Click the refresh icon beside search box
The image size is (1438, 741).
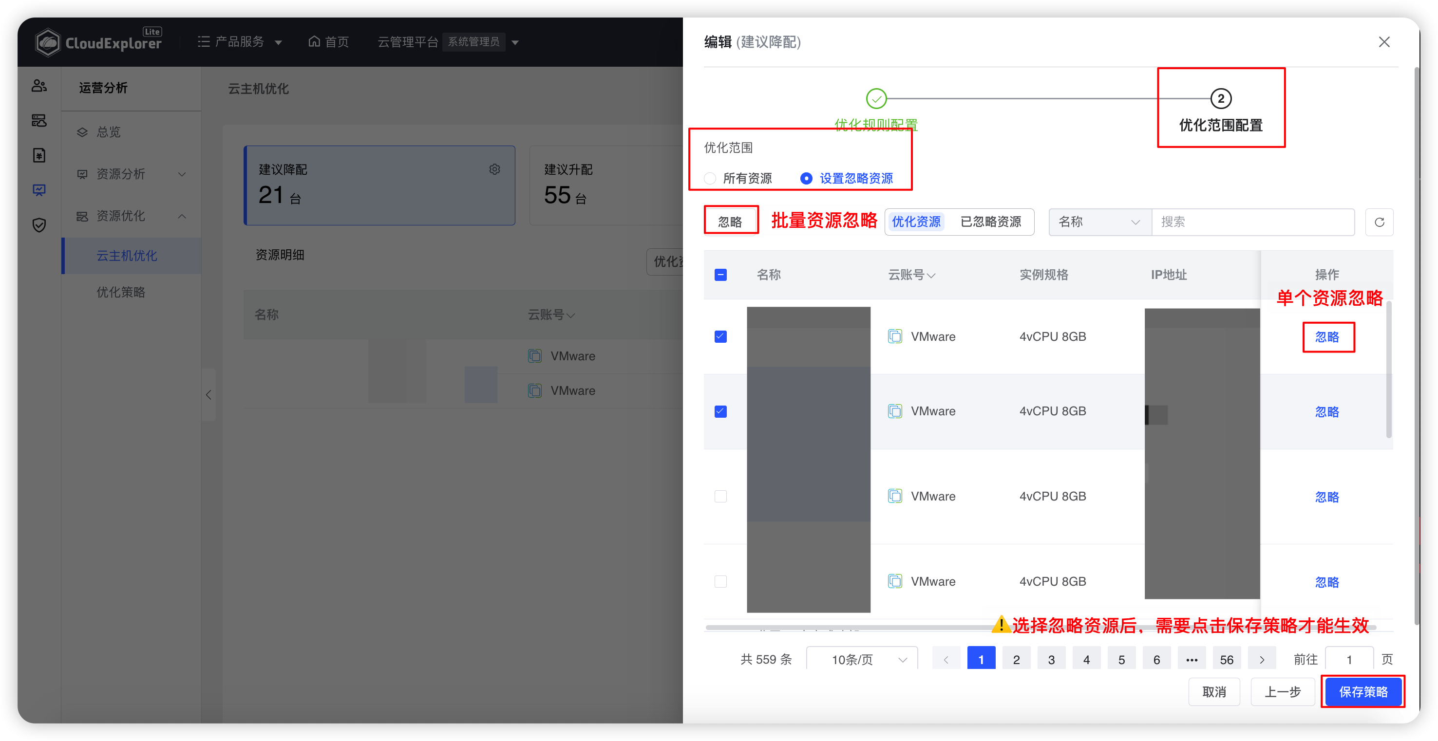coord(1379,222)
